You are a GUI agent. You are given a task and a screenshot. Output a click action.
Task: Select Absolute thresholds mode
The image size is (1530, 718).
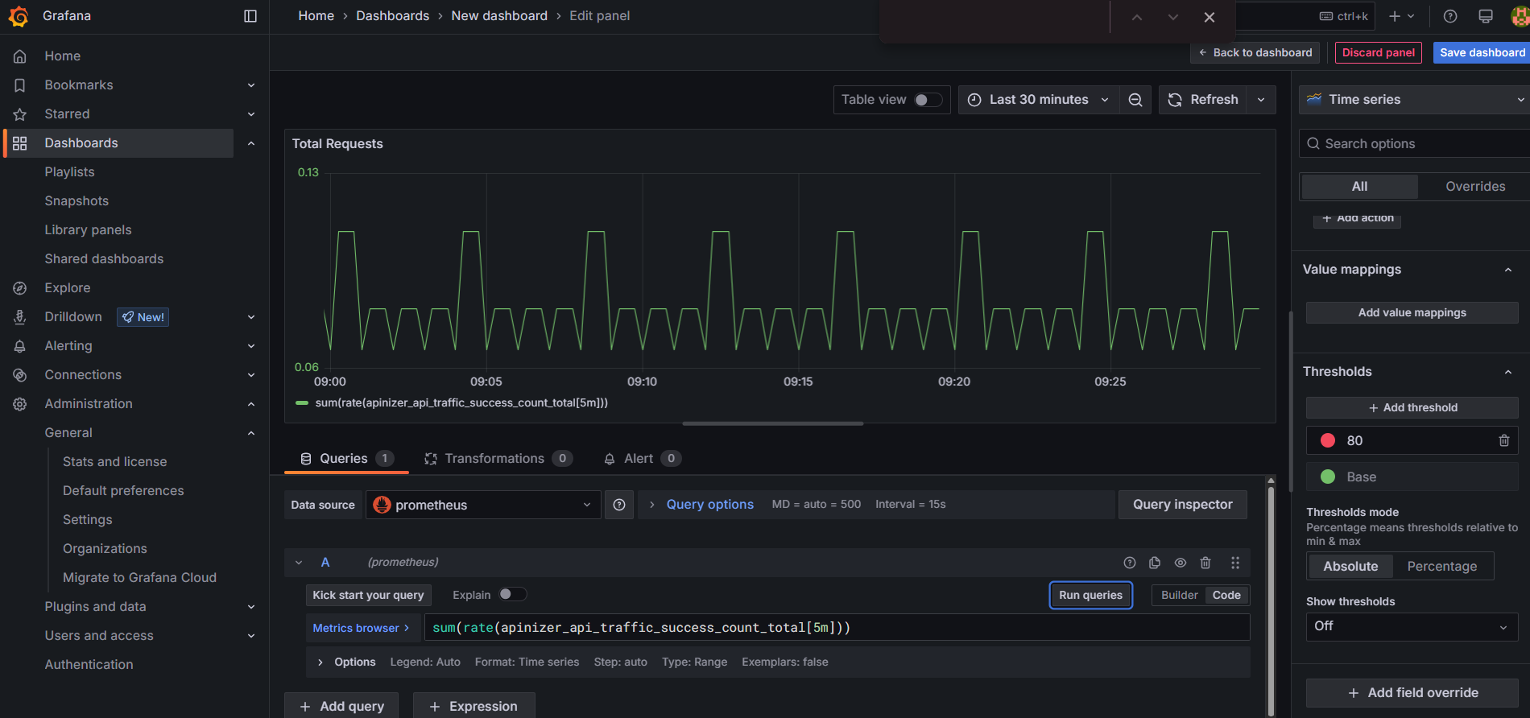(1350, 566)
